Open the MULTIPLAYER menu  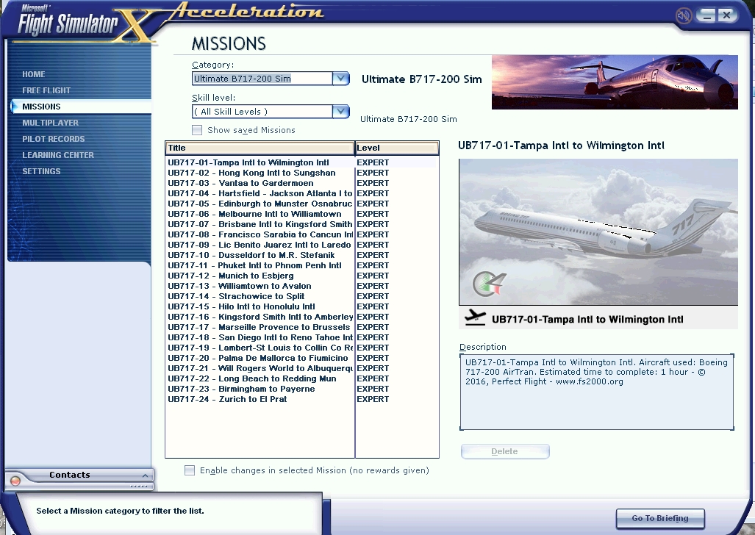tap(50, 123)
